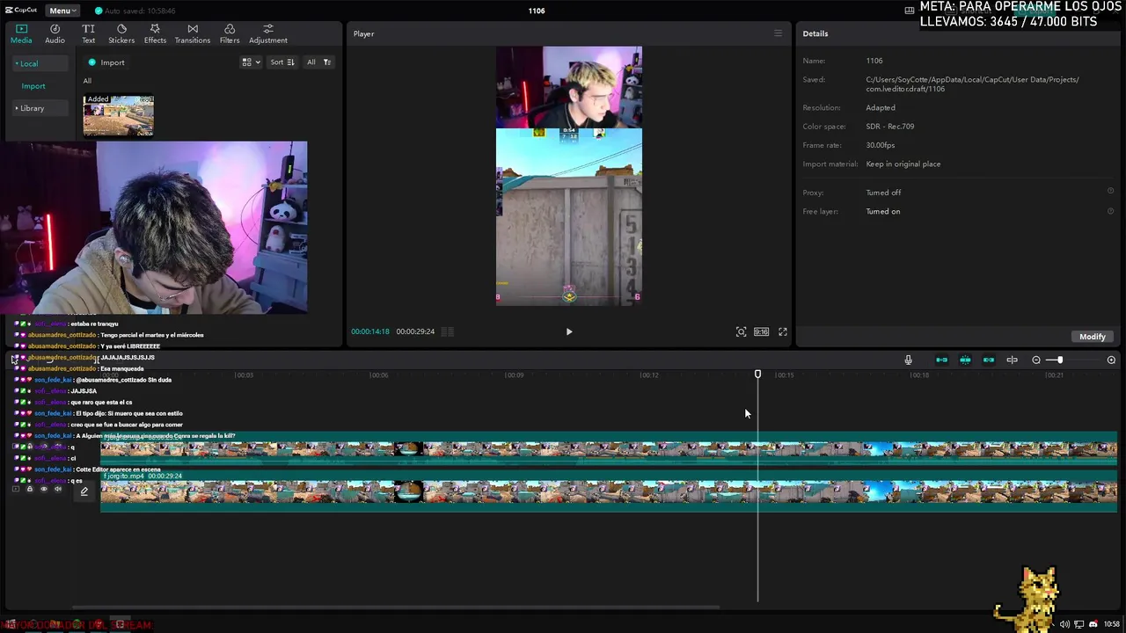The image size is (1126, 633).
Task: Click Proxy info icon in Details
Action: coord(1110,191)
